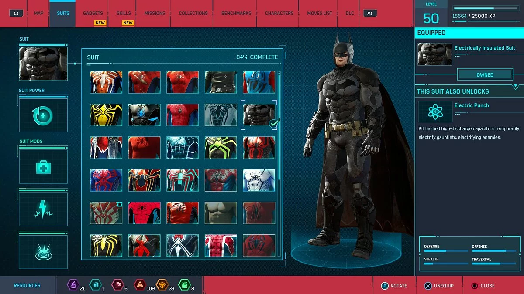This screenshot has width=524, height=294.
Task: Open the Skills tab
Action: 124,13
